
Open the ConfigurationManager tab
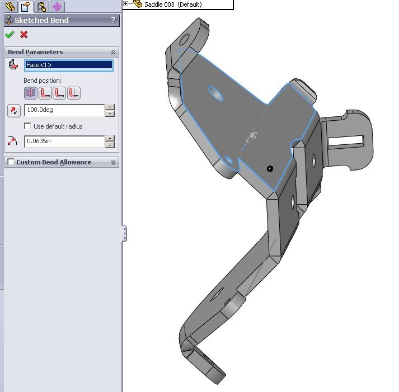tap(41, 6)
